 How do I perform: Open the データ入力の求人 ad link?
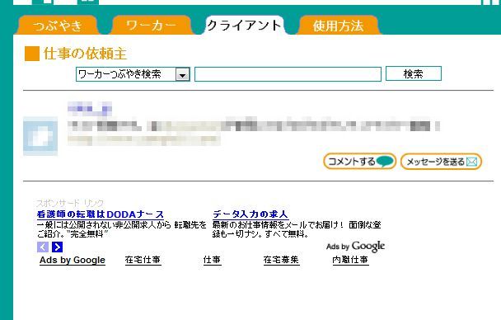(250, 214)
